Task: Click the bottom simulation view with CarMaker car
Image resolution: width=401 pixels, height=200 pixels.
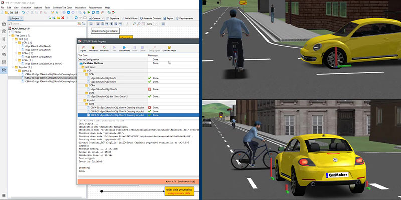Action: pos(302,150)
